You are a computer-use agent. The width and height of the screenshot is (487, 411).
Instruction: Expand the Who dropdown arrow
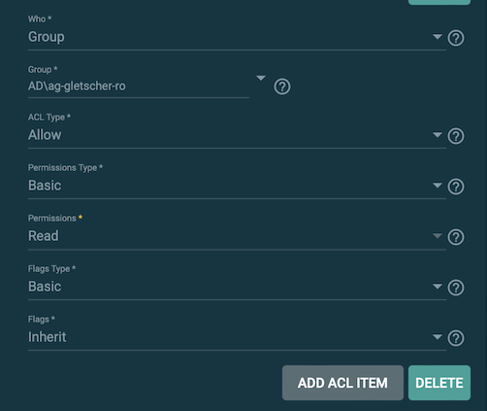(438, 37)
